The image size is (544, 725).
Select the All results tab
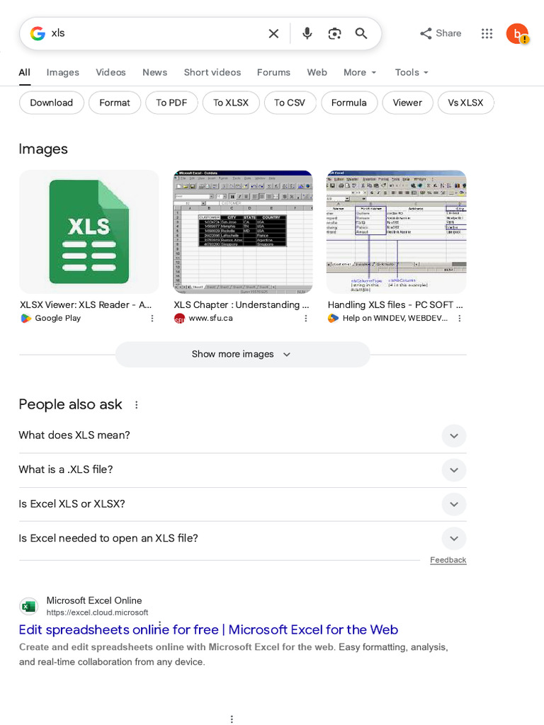(x=25, y=73)
